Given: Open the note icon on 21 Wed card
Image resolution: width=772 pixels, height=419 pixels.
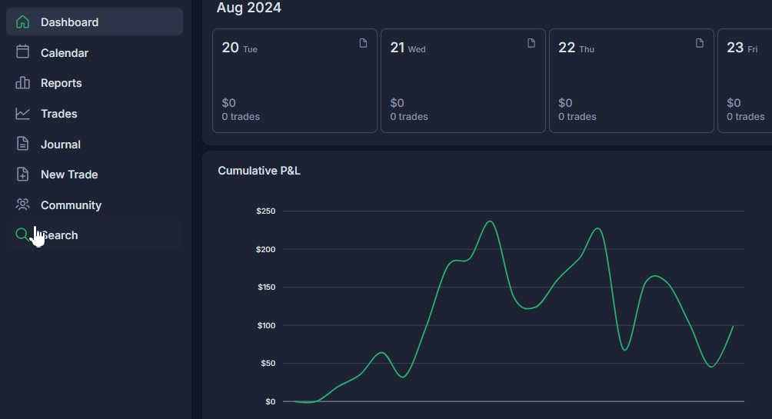Looking at the screenshot, I should point(531,43).
